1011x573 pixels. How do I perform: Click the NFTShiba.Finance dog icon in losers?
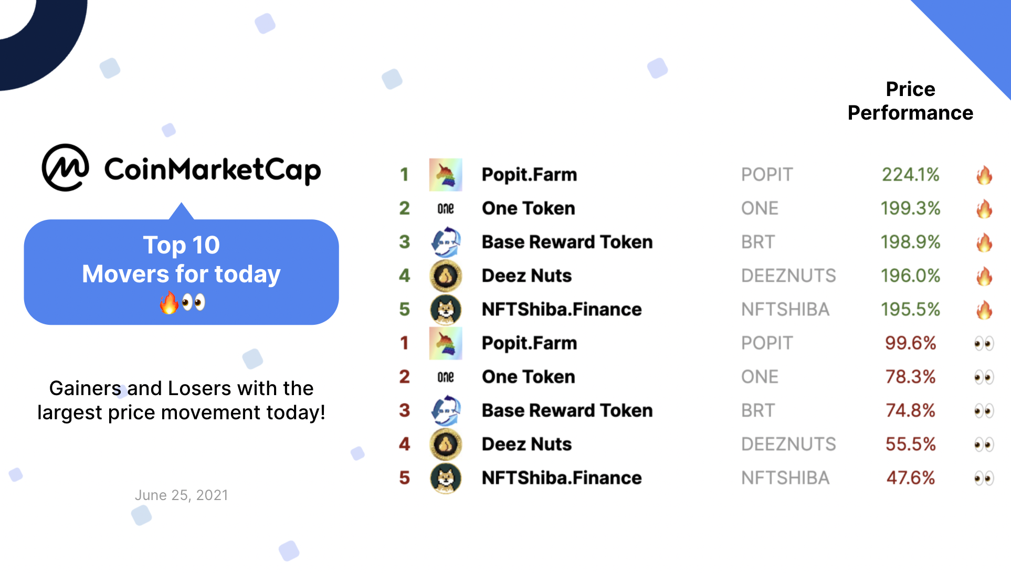[x=446, y=478]
